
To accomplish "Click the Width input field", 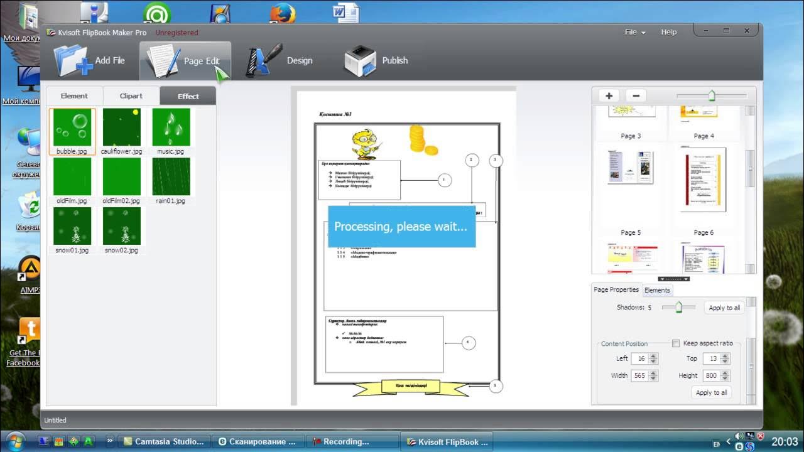I will click(640, 375).
